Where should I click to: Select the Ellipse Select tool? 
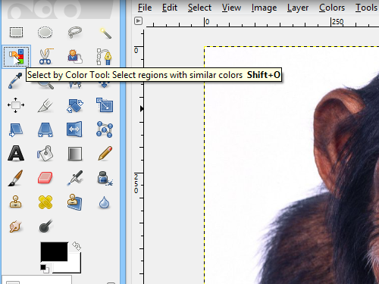click(45, 33)
